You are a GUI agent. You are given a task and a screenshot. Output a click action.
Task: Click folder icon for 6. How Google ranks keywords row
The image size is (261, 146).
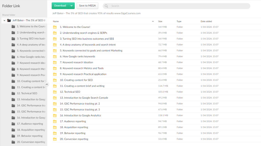[55, 57]
